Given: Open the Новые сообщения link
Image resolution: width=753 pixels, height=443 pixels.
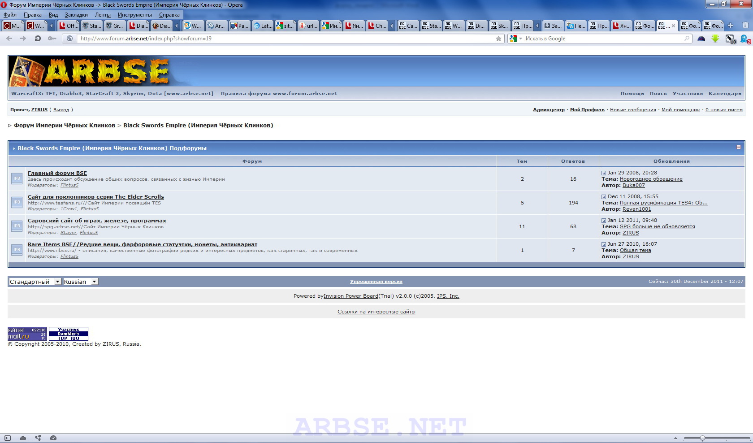Looking at the screenshot, I should click(633, 110).
